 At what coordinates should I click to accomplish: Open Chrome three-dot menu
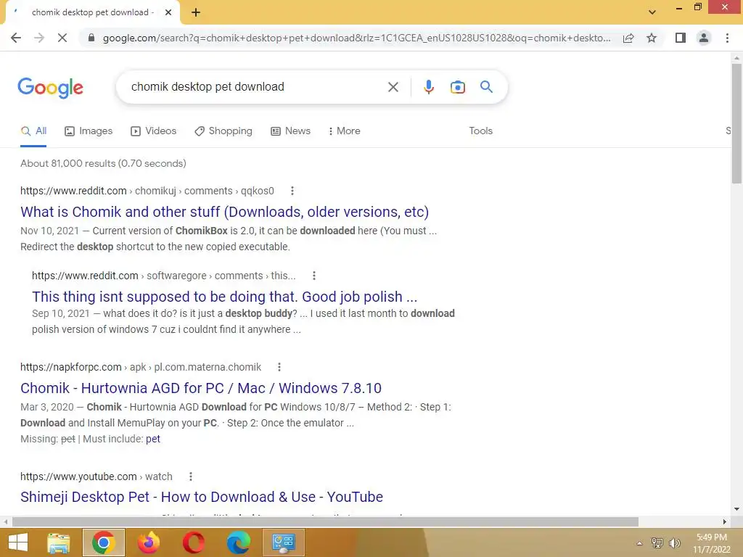pos(727,38)
